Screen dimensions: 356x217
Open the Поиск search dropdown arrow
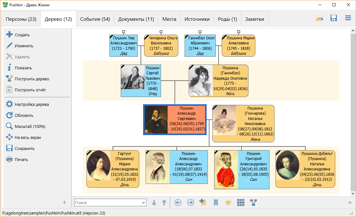[144, 203]
